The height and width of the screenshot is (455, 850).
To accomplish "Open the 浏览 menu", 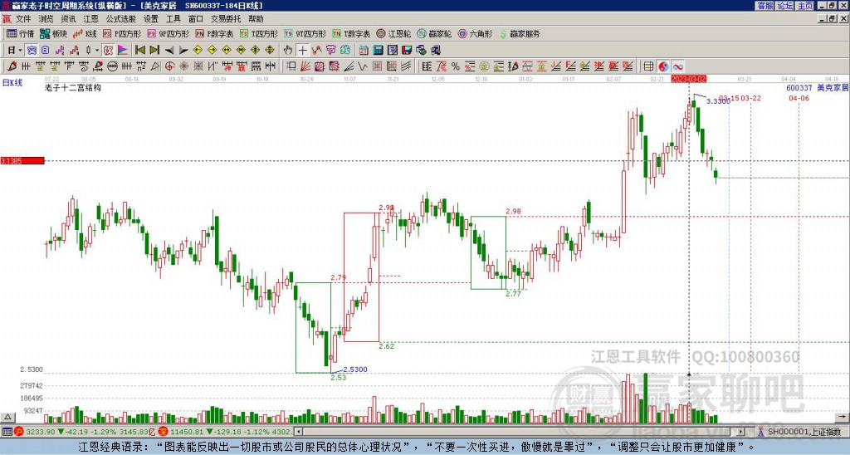I will 46,19.
